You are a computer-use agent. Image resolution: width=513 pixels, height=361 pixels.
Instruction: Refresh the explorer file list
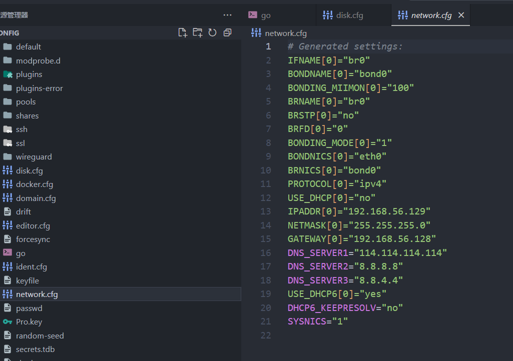click(x=212, y=32)
